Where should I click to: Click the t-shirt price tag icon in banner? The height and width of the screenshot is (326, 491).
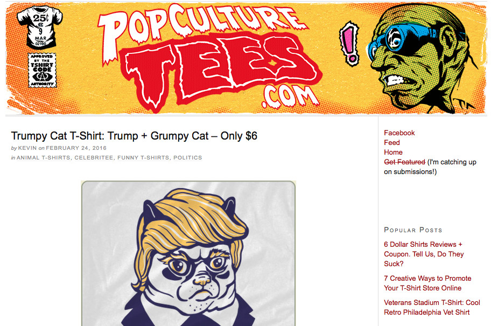[39, 27]
